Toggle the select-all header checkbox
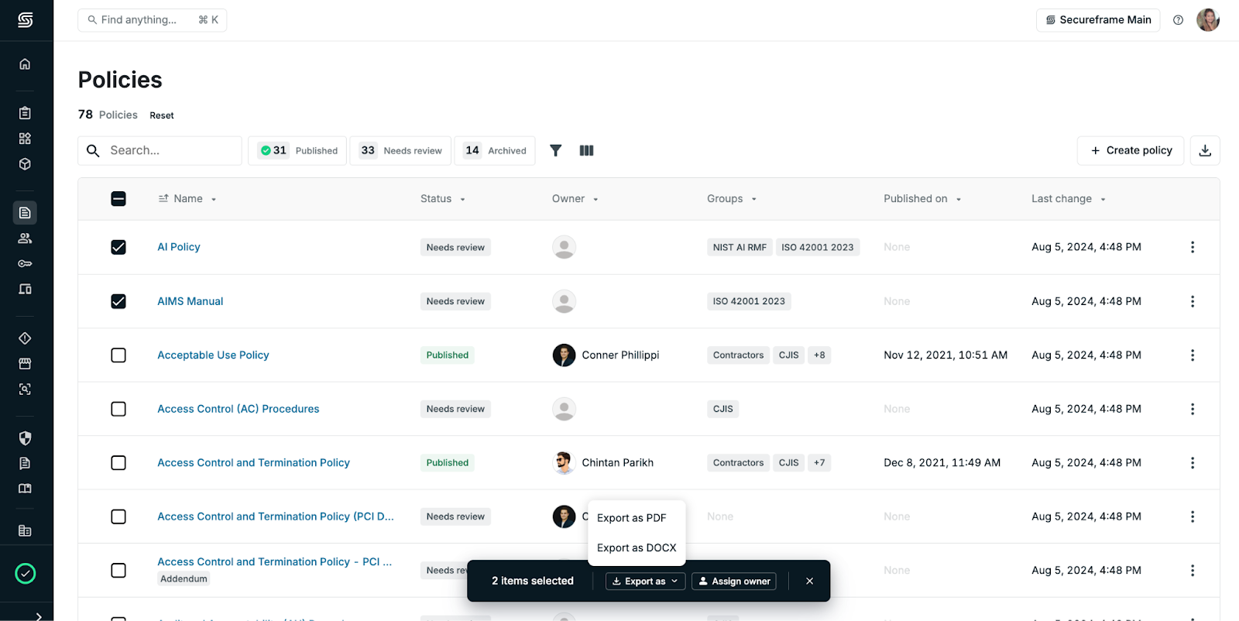The height and width of the screenshot is (621, 1239). pyautogui.click(x=118, y=199)
